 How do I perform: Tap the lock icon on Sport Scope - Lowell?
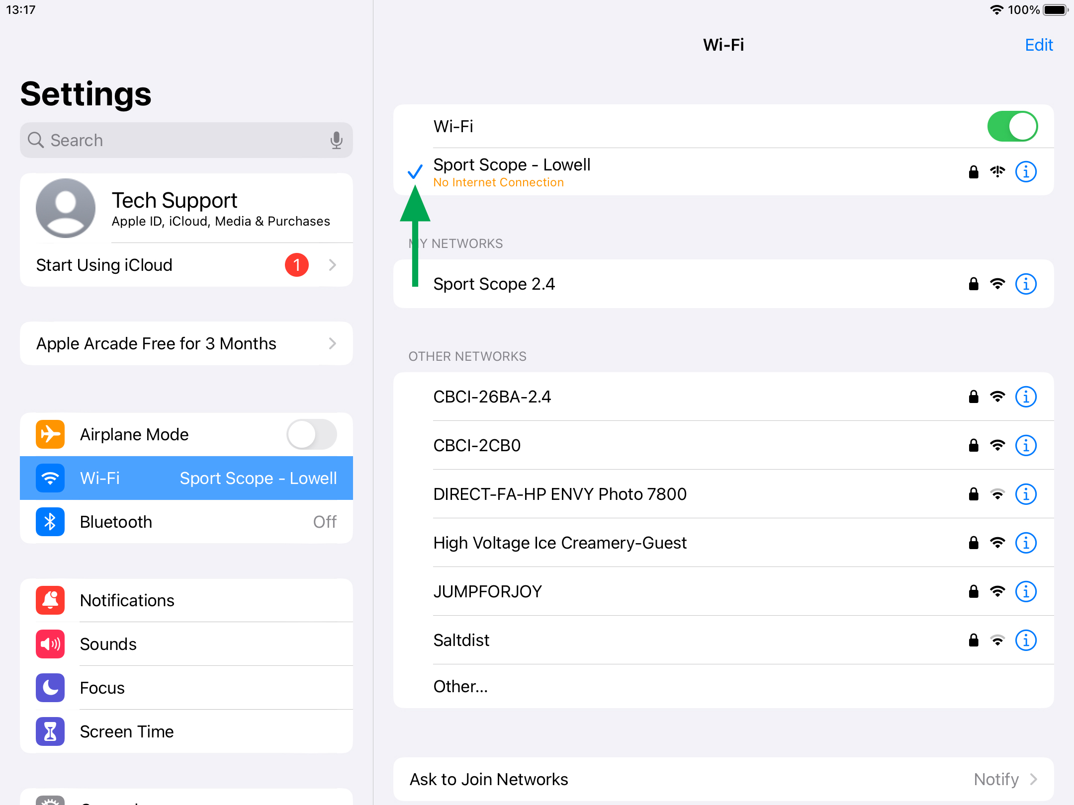pyautogui.click(x=974, y=172)
